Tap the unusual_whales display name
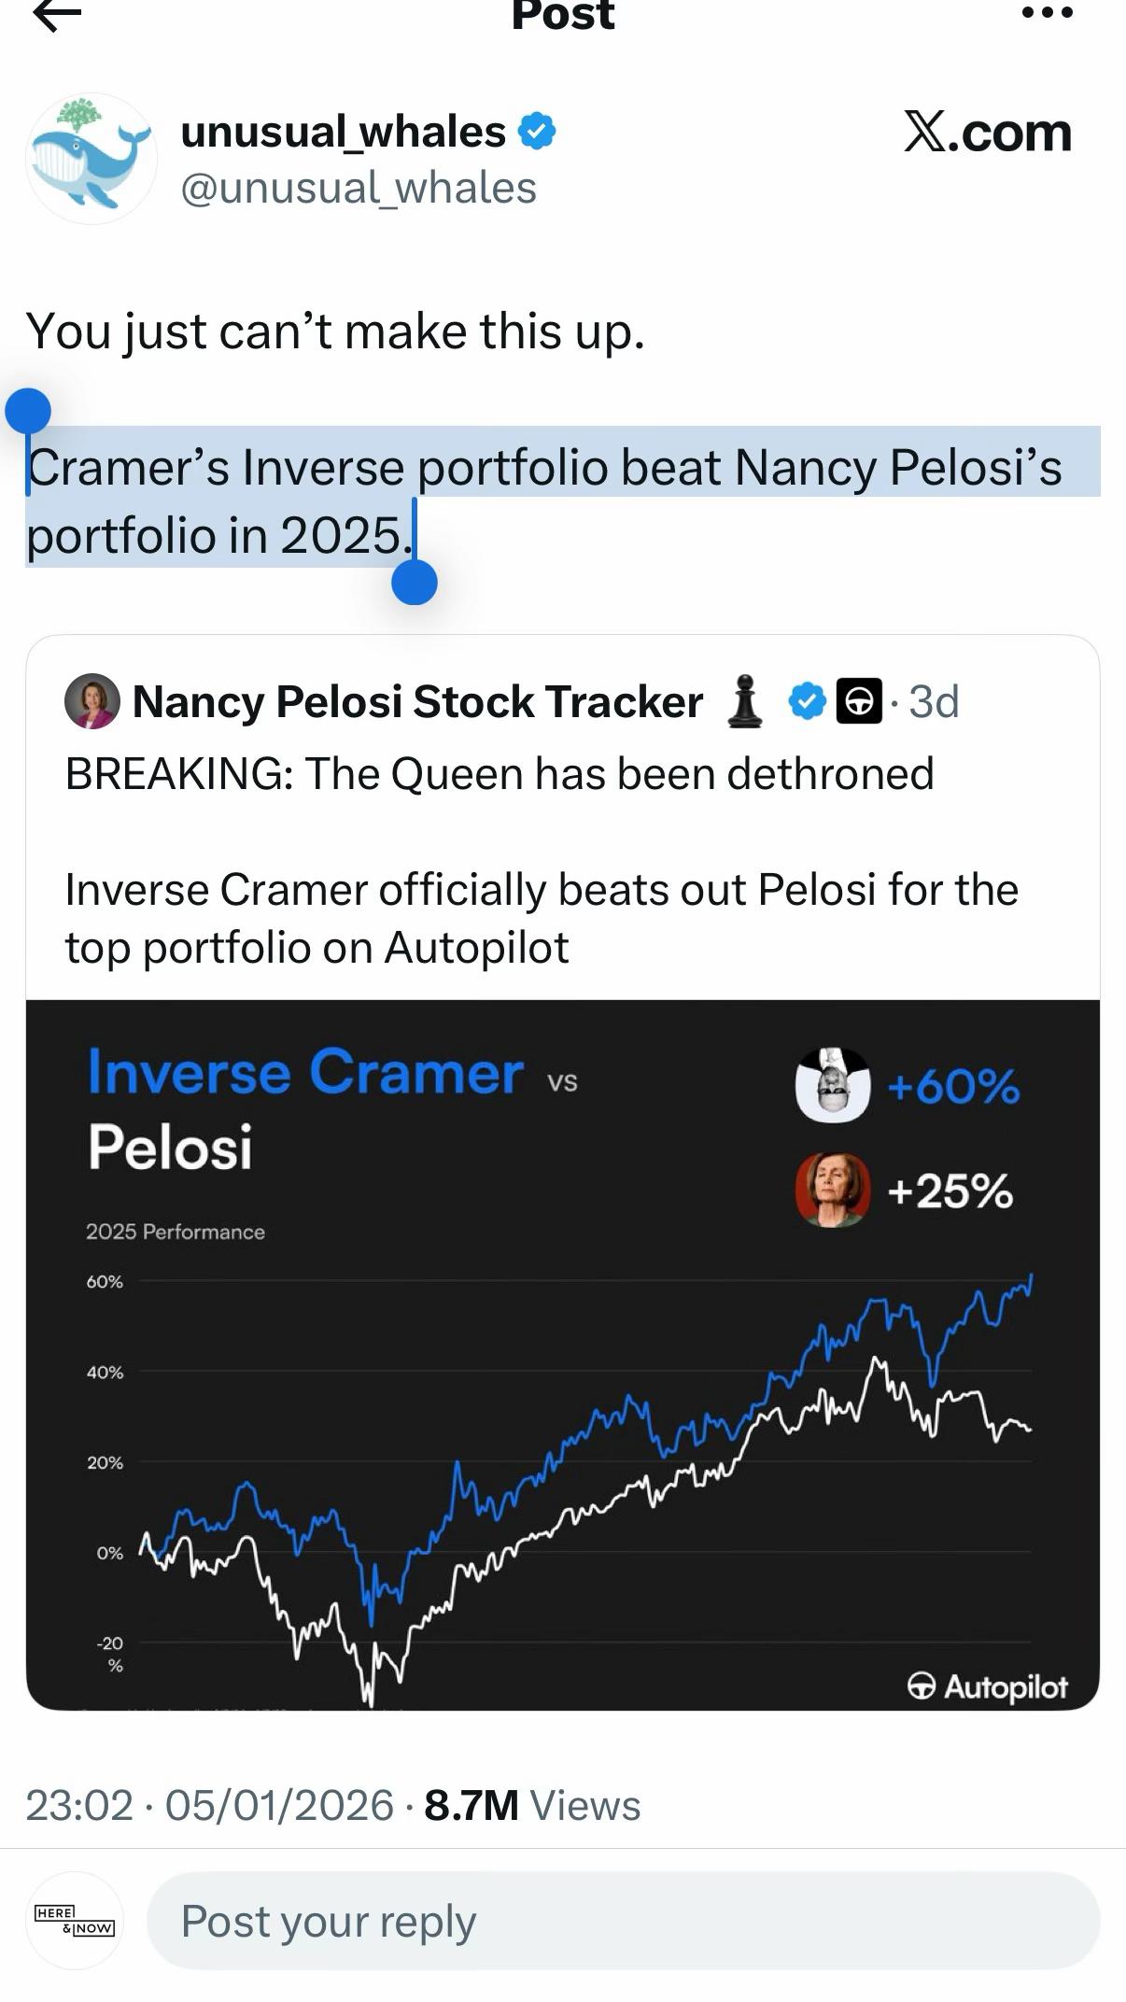Viewport: 1126px width, 2002px height. point(343,132)
